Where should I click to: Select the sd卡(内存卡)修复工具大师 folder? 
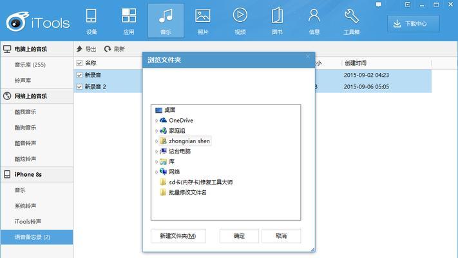pos(196,182)
